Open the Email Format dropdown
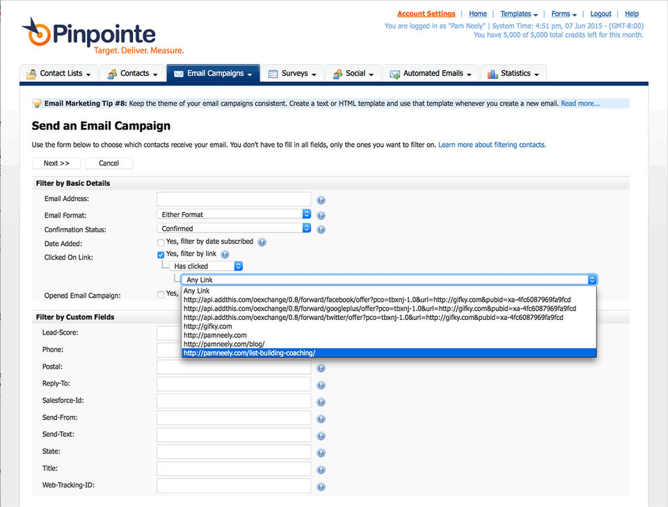 (x=234, y=214)
